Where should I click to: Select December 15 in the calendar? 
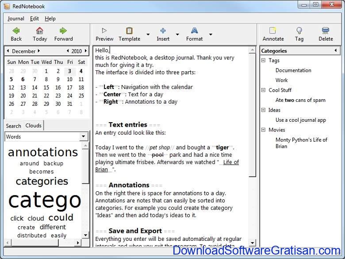tap(46, 87)
